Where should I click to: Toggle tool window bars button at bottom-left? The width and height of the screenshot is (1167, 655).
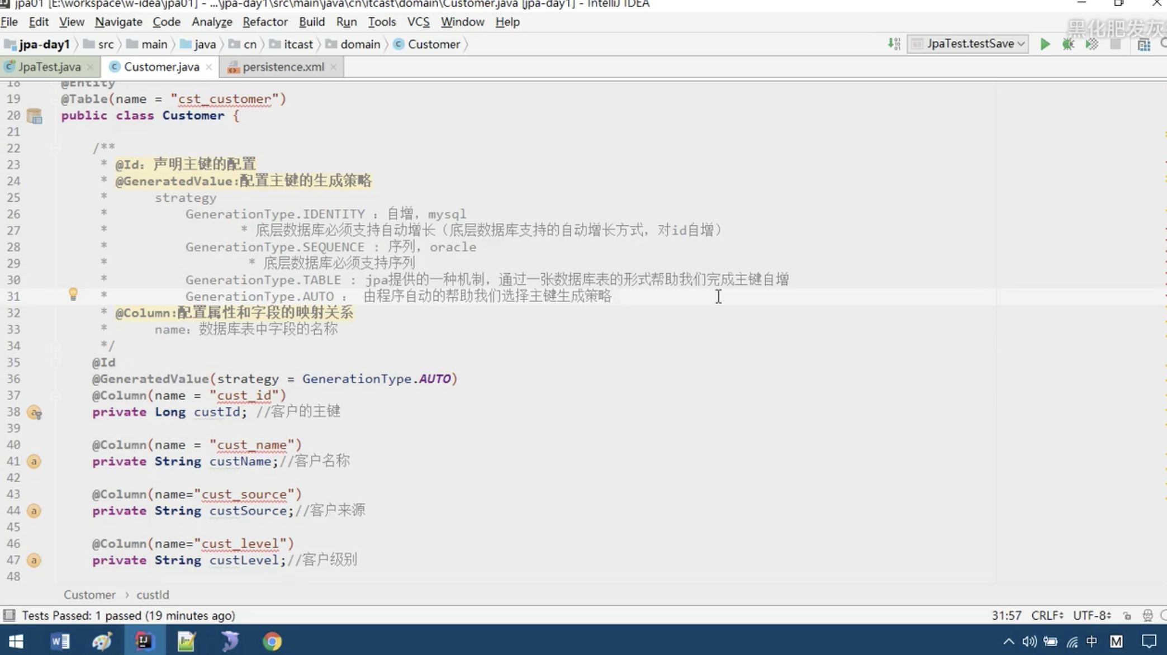coord(9,615)
